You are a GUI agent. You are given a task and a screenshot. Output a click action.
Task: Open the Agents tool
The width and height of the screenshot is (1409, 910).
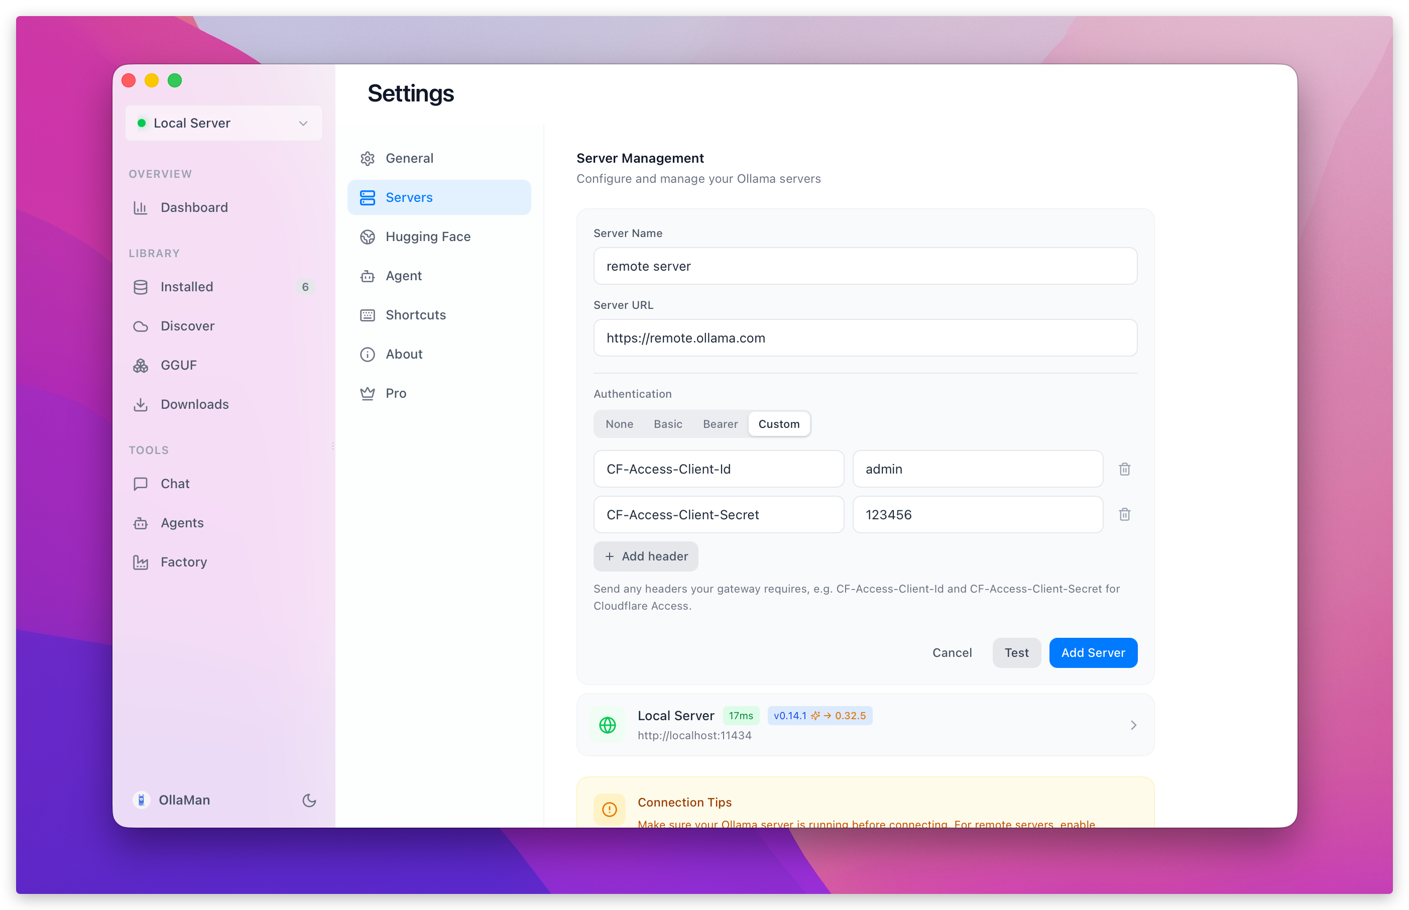pyautogui.click(x=223, y=523)
